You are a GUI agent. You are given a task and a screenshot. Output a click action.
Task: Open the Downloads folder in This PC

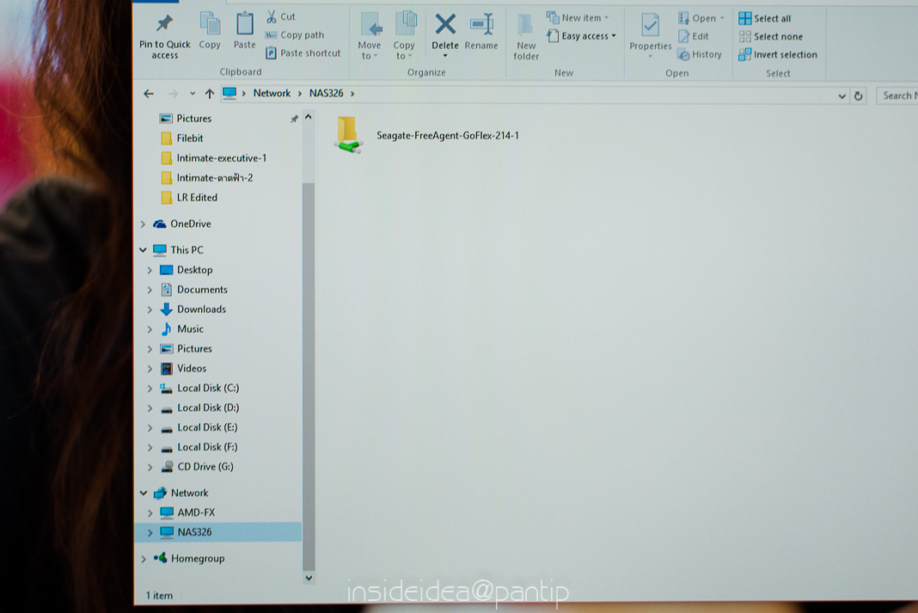click(x=193, y=310)
